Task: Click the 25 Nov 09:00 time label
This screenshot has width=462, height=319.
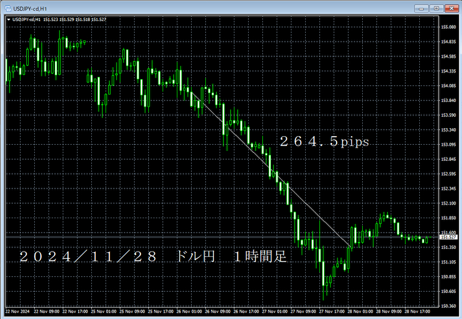Action: tap(132, 312)
